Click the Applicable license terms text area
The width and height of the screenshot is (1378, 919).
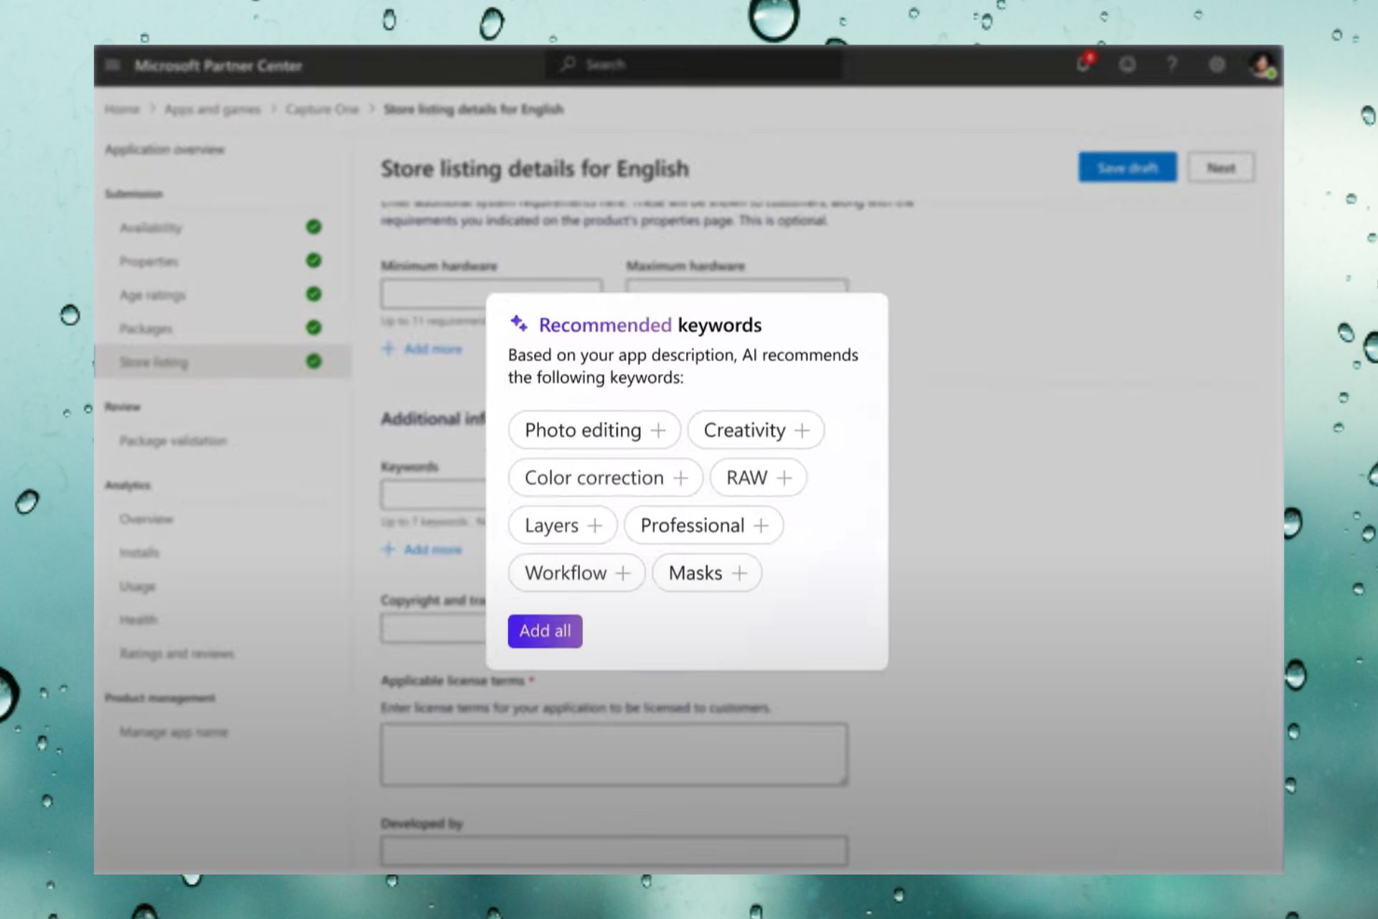[614, 754]
